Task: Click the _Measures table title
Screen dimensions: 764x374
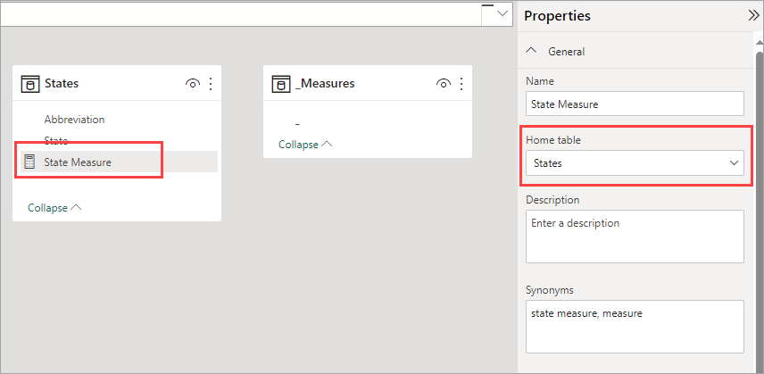Action: click(x=325, y=83)
